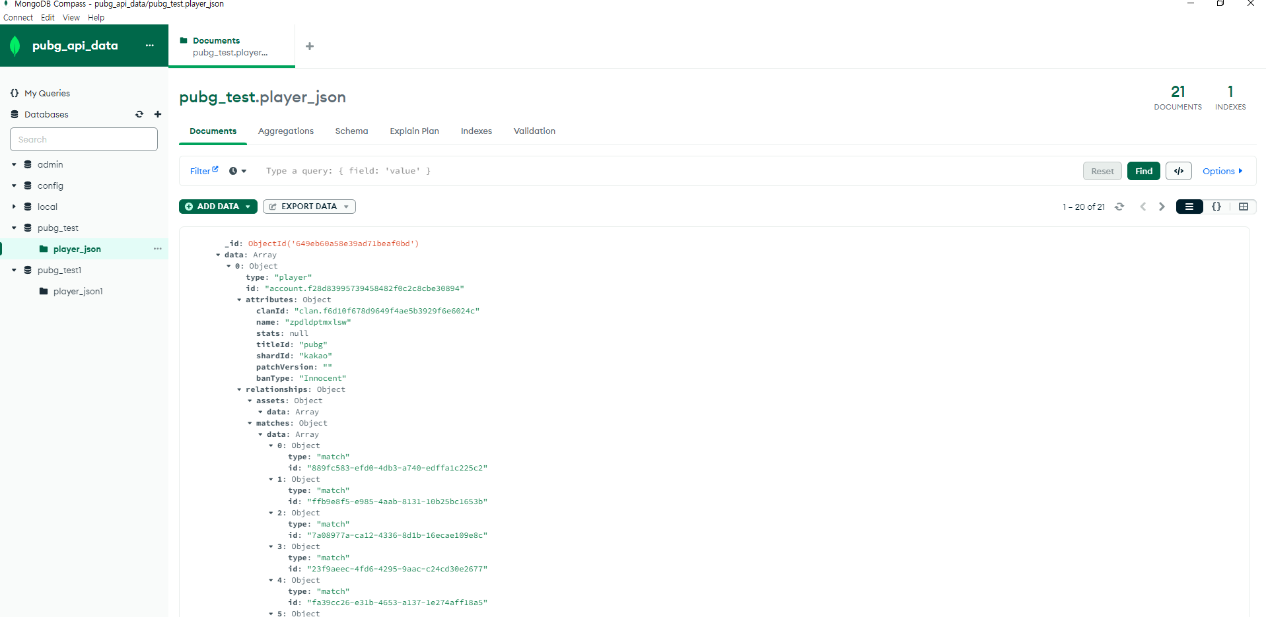
Task: Switch to JSON view of documents
Action: 1216,207
